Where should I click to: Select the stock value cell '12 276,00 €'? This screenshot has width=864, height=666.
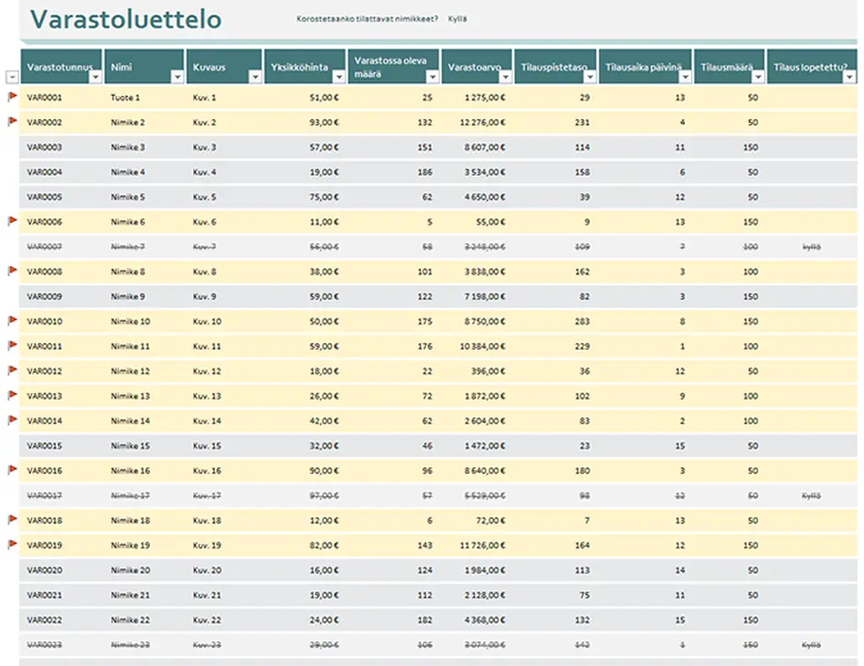coord(483,122)
